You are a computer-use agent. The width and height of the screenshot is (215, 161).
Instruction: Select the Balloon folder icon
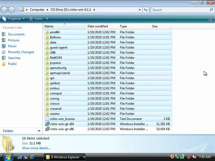point(47,37)
